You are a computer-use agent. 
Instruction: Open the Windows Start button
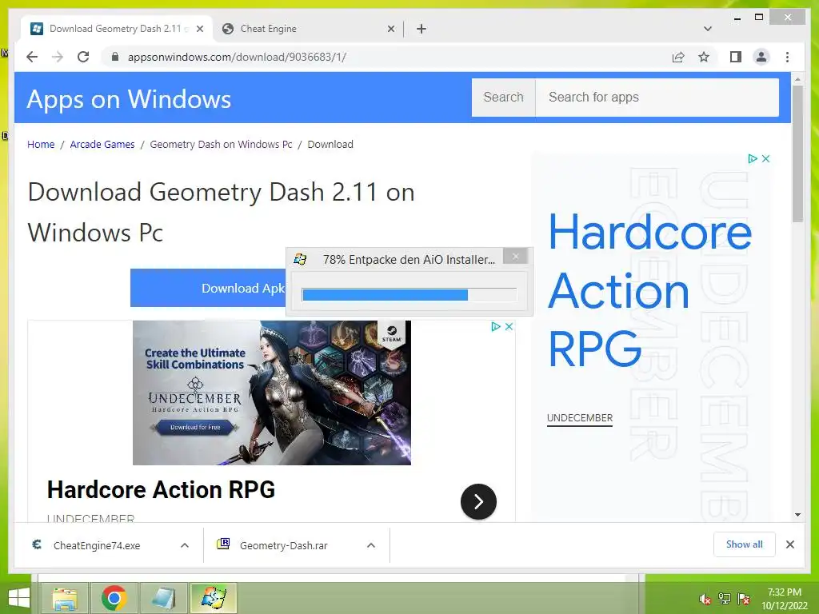(19, 598)
